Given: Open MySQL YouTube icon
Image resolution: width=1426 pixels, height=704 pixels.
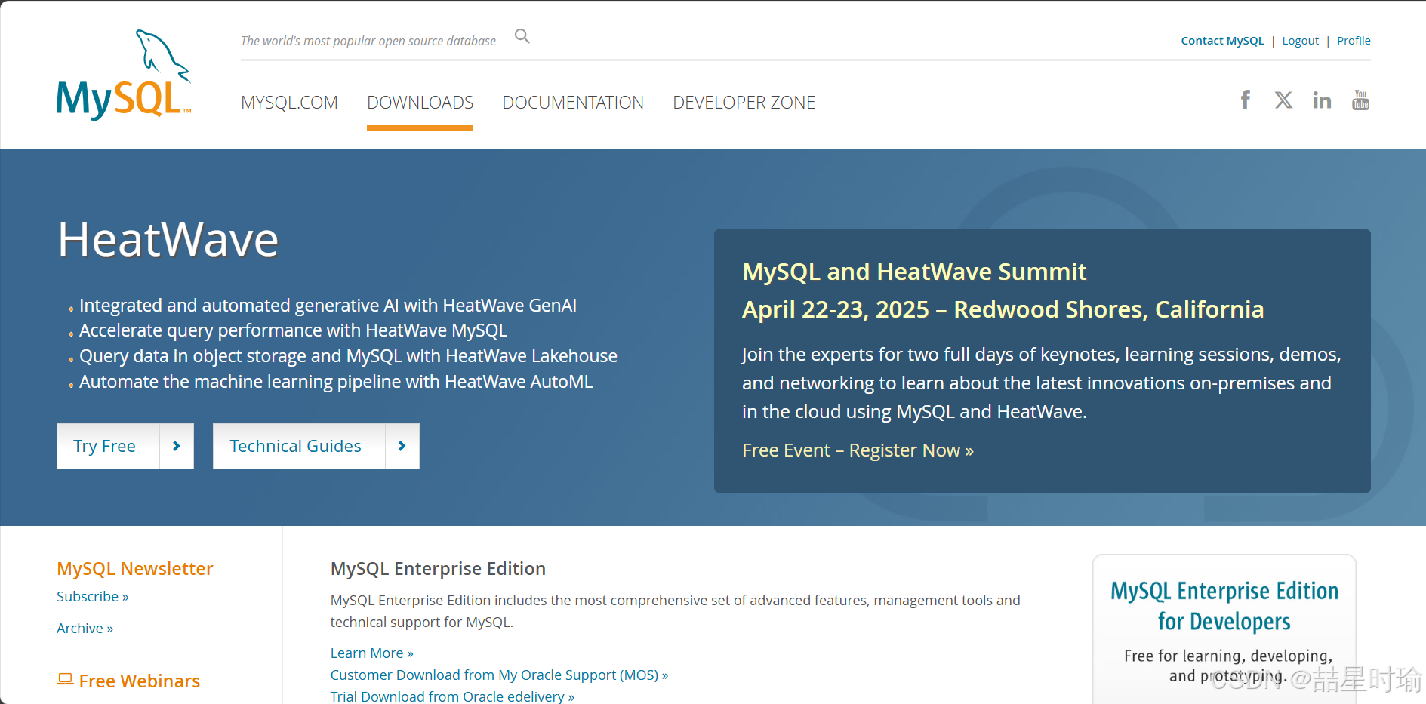Looking at the screenshot, I should click(x=1360, y=100).
